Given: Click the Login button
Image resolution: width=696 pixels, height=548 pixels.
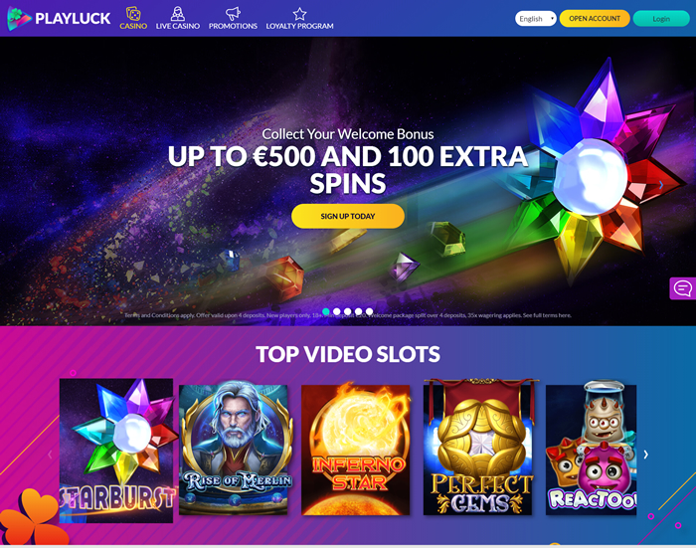Looking at the screenshot, I should 661,19.
